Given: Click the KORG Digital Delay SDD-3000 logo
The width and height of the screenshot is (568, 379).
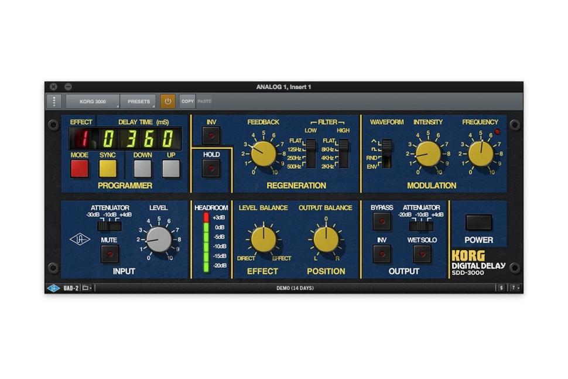Looking at the screenshot, I should (478, 262).
